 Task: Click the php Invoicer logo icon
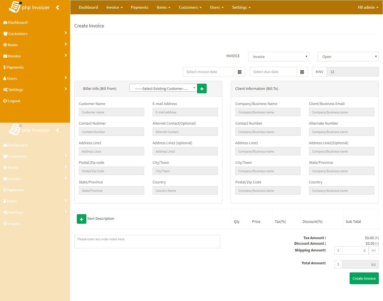[15, 7]
